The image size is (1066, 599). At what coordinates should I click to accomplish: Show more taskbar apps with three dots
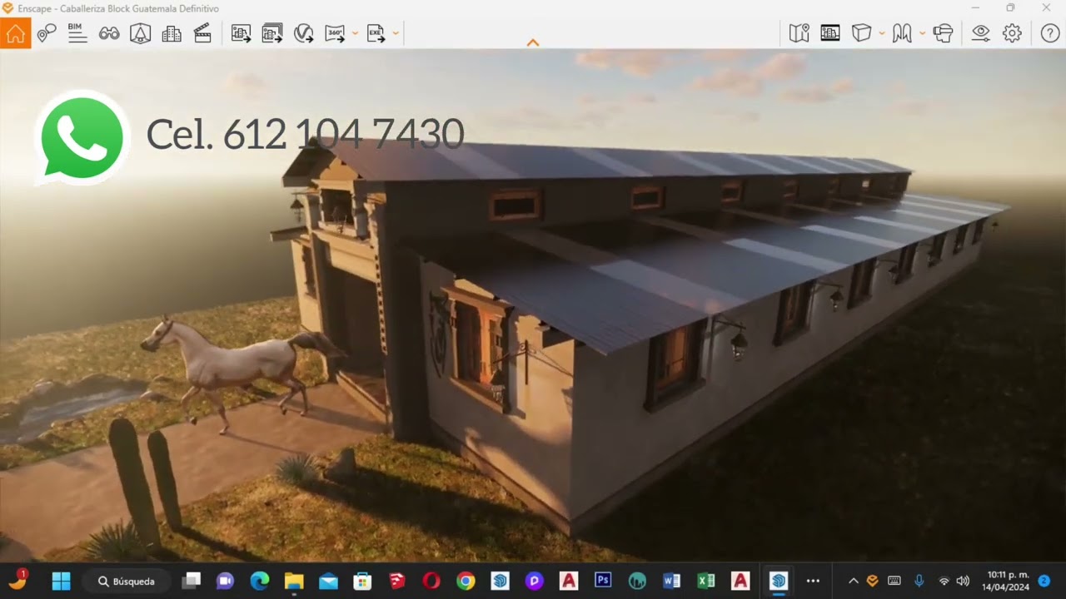tap(814, 581)
